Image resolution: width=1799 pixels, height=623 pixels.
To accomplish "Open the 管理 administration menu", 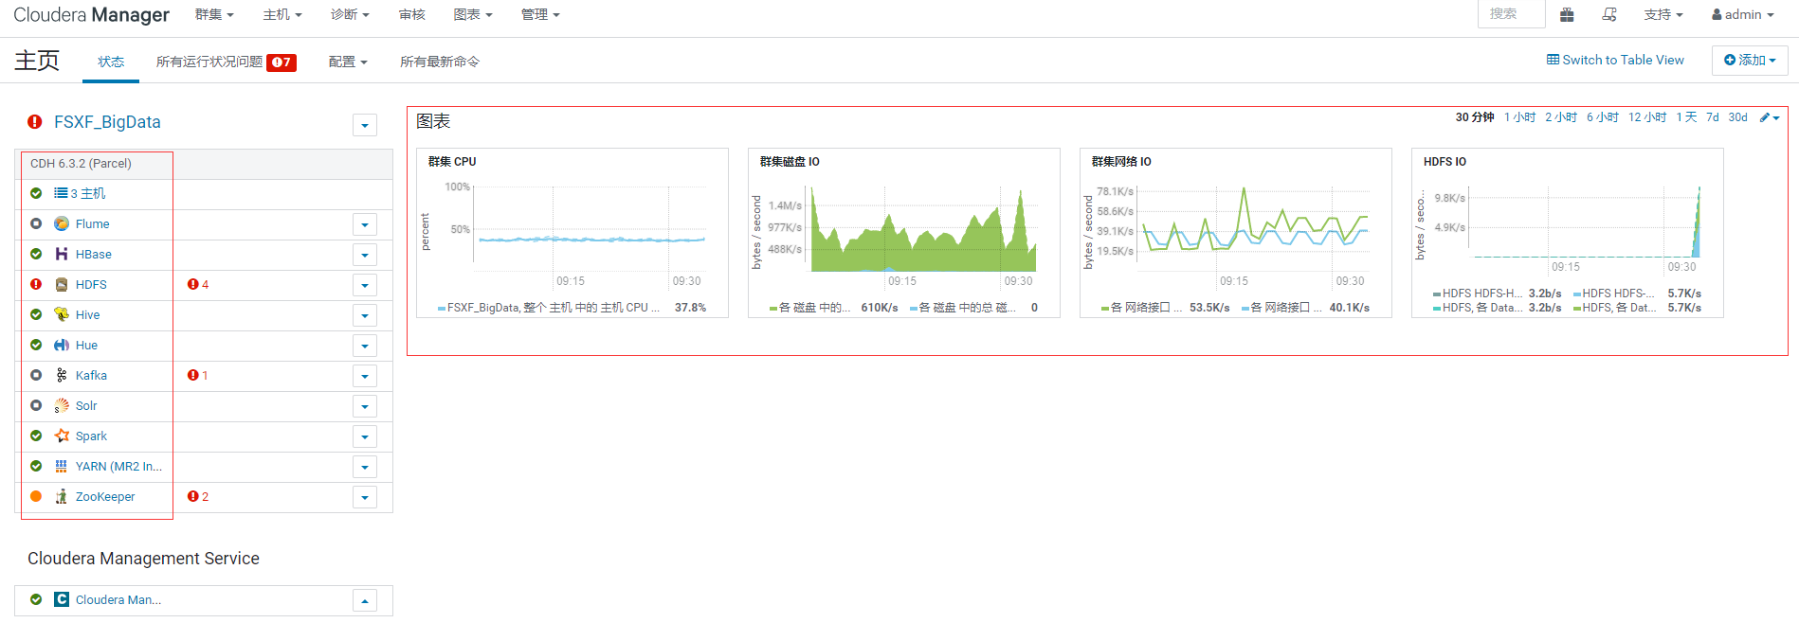I will 540,14.
